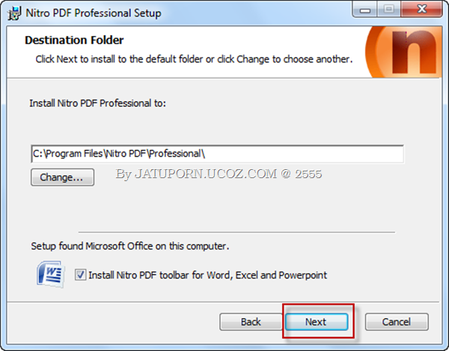Image resolution: width=449 pixels, height=351 pixels.
Task: Uncheck Install Nitro PDF toolbar checkbox
Action: point(80,275)
